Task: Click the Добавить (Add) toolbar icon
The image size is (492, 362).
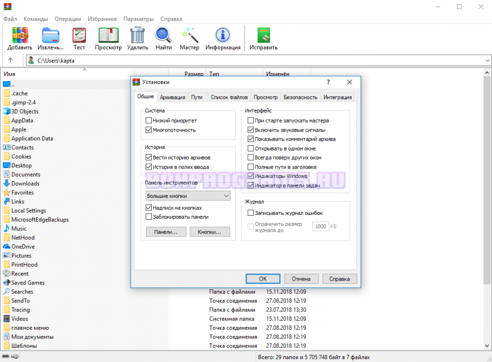Action: point(20,36)
